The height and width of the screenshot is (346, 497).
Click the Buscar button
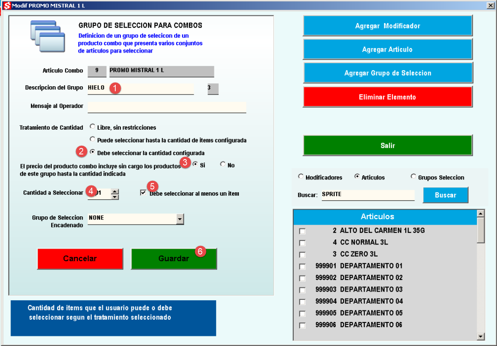pyautogui.click(x=445, y=195)
